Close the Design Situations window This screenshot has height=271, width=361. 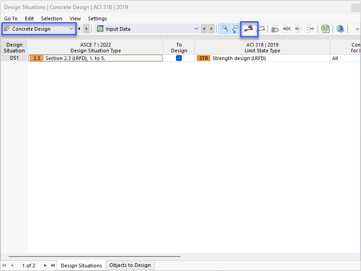point(356,8)
